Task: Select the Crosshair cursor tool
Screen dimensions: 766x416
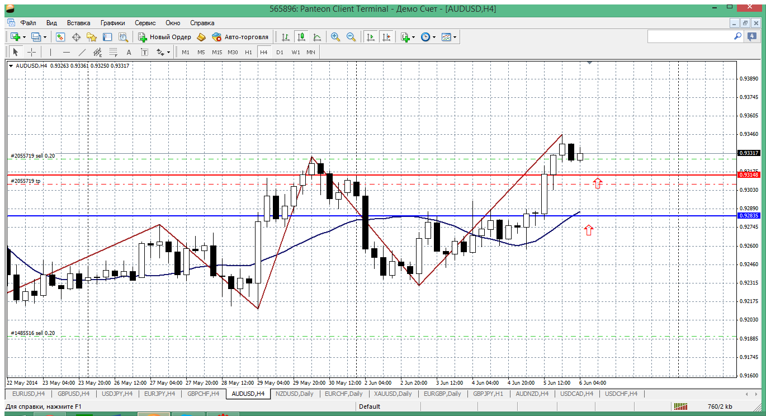Action: pos(32,52)
